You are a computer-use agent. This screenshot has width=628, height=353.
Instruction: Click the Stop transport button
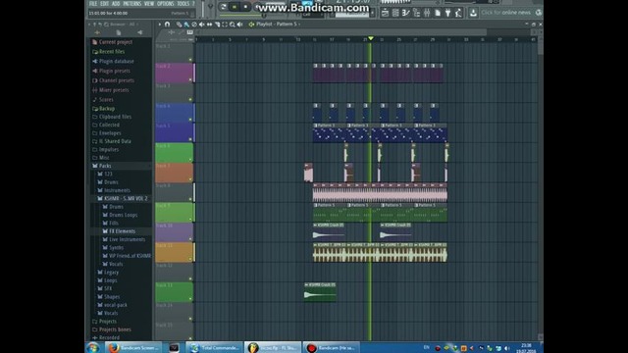click(245, 7)
